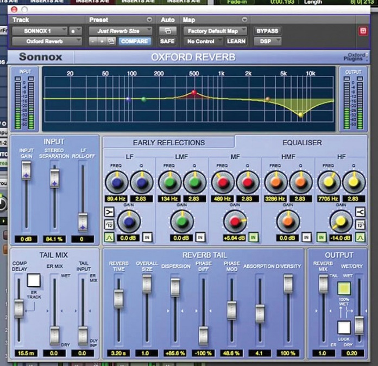Open the Just Reverb Size preset dropdown

click(x=120, y=31)
